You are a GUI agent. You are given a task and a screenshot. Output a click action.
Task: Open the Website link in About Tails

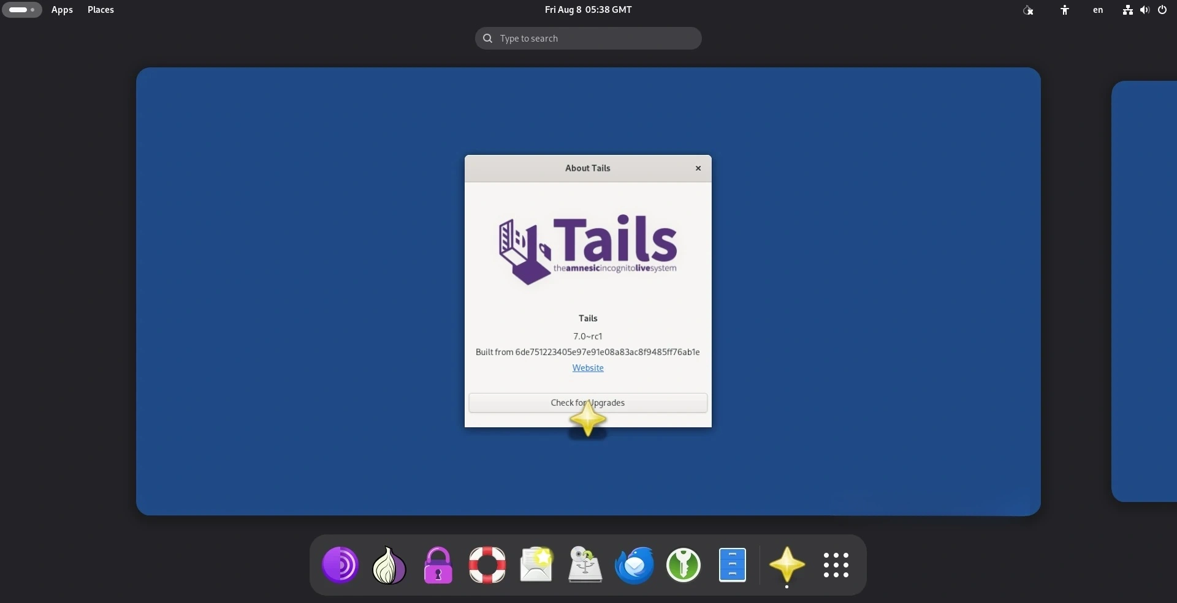click(x=588, y=368)
